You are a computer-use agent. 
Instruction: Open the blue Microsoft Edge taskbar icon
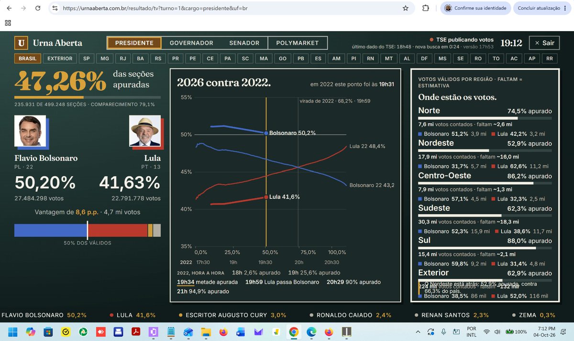click(x=311, y=331)
